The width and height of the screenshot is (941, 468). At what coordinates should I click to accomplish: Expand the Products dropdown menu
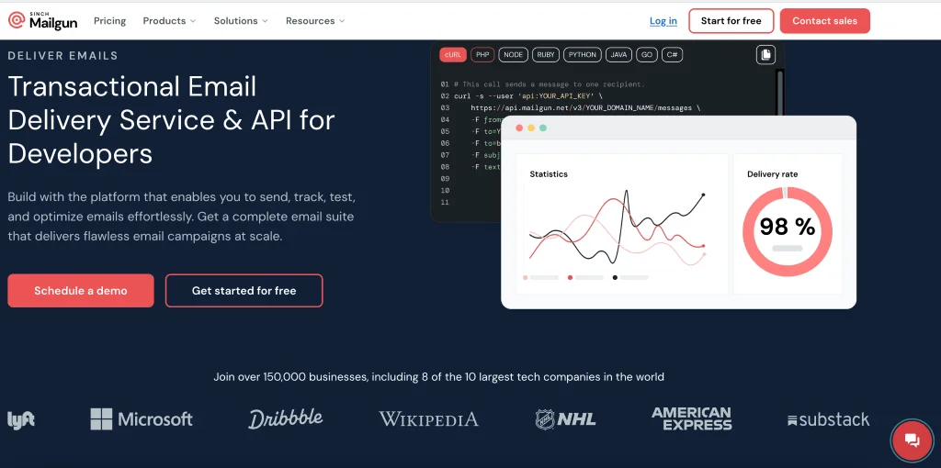click(x=169, y=21)
